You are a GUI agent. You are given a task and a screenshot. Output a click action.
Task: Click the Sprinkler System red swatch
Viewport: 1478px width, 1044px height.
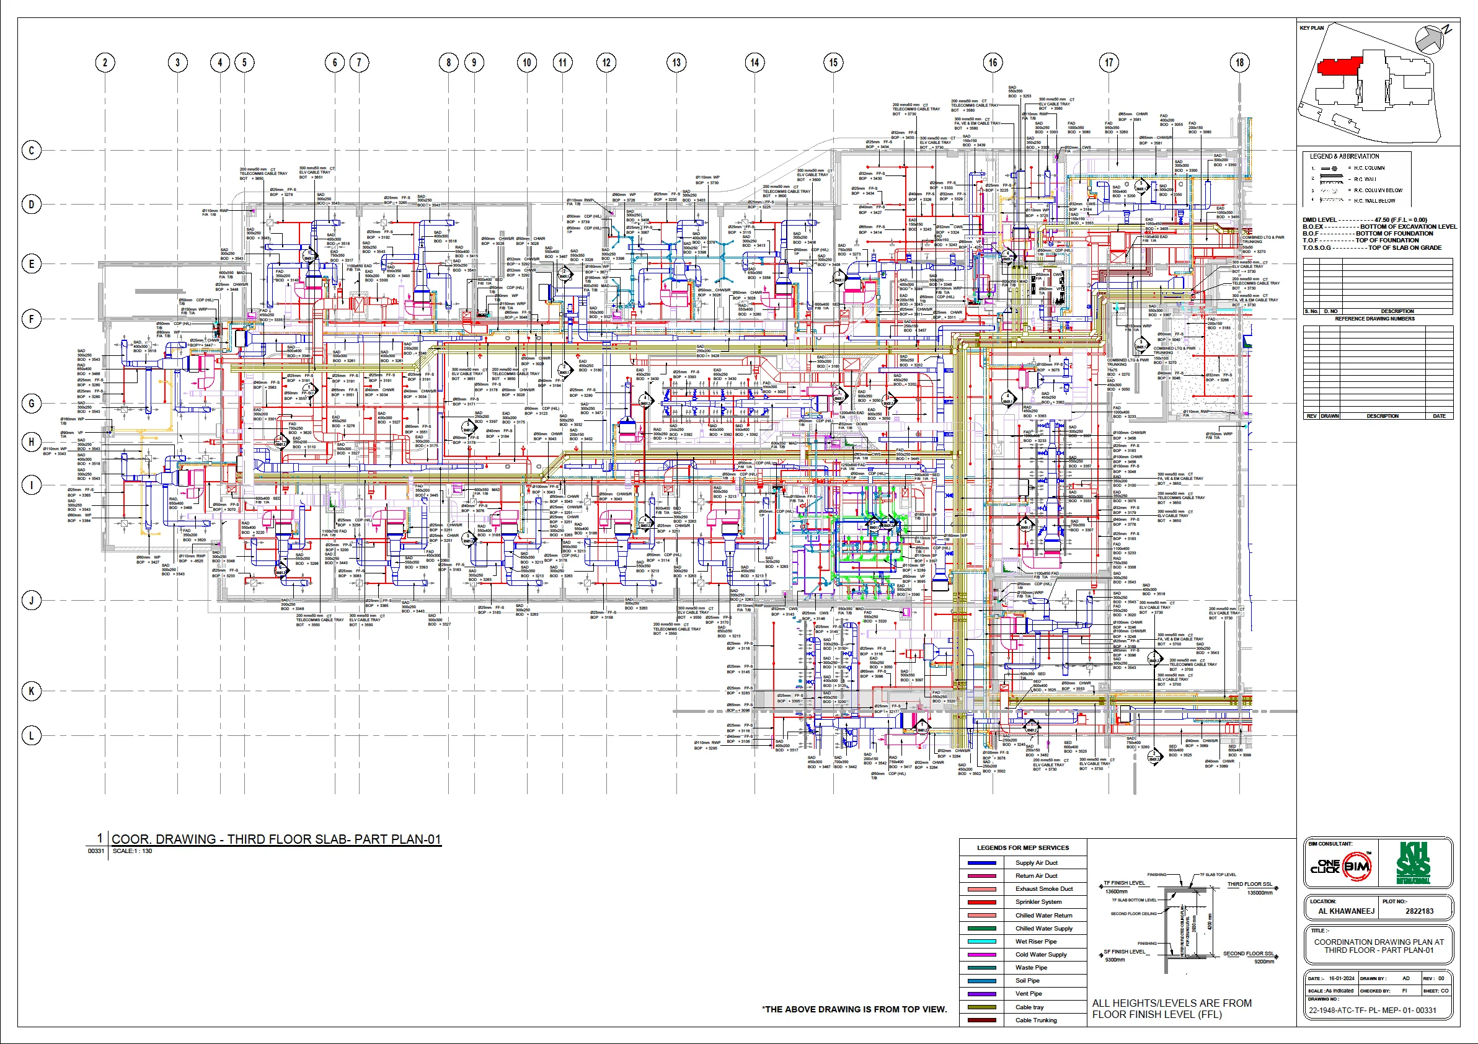[981, 903]
